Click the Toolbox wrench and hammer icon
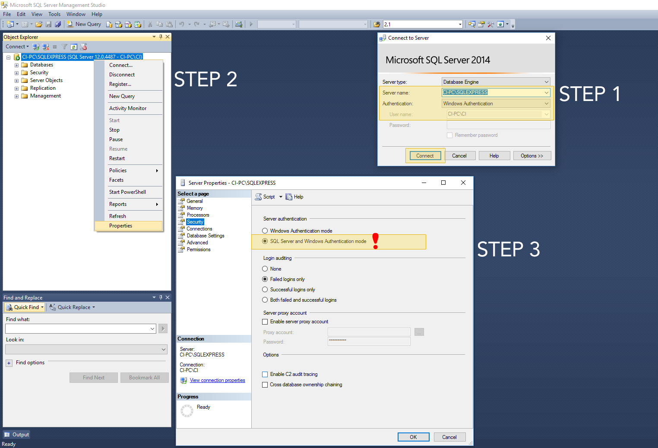The image size is (658, 448). coord(491,24)
